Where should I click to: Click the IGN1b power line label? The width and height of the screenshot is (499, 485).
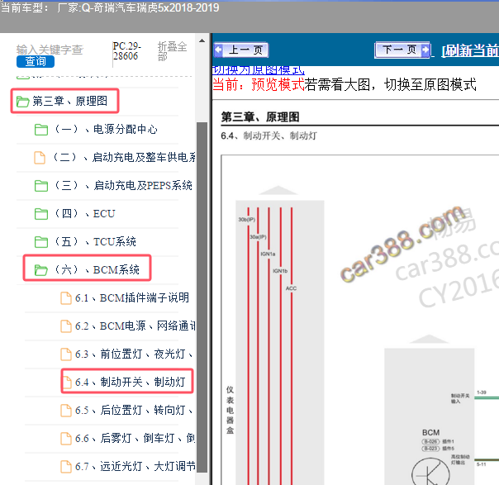point(280,271)
